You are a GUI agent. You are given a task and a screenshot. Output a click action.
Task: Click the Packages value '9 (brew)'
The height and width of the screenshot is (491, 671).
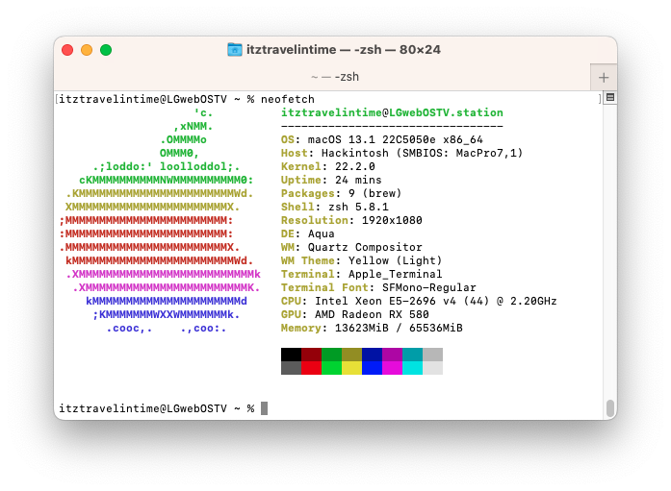(x=374, y=193)
